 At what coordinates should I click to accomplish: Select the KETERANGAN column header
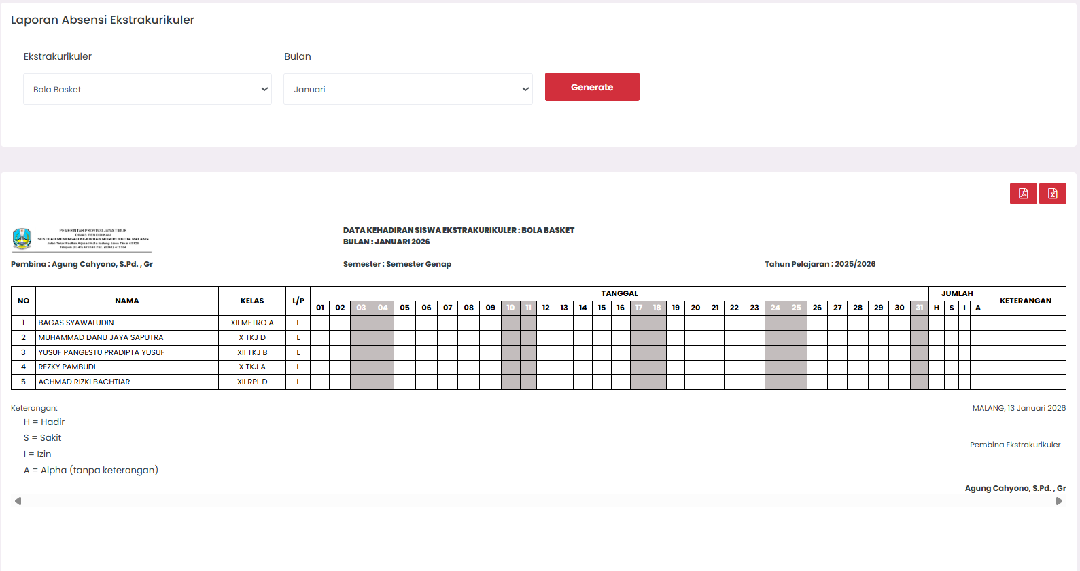pyautogui.click(x=1025, y=301)
